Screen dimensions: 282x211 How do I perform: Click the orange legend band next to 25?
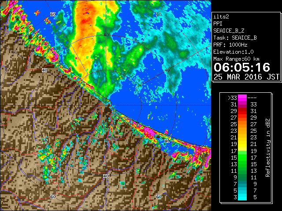pyautogui.click(x=242, y=124)
